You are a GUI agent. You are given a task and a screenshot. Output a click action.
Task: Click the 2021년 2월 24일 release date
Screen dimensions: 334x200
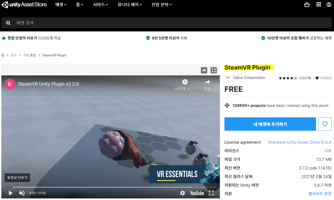[x=317, y=177]
